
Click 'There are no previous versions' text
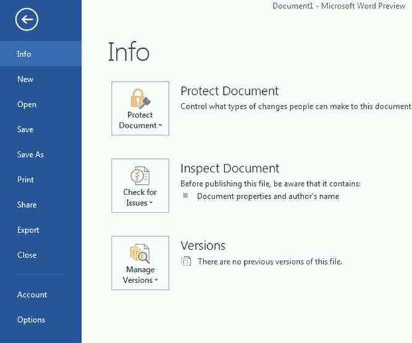pyautogui.click(x=270, y=262)
